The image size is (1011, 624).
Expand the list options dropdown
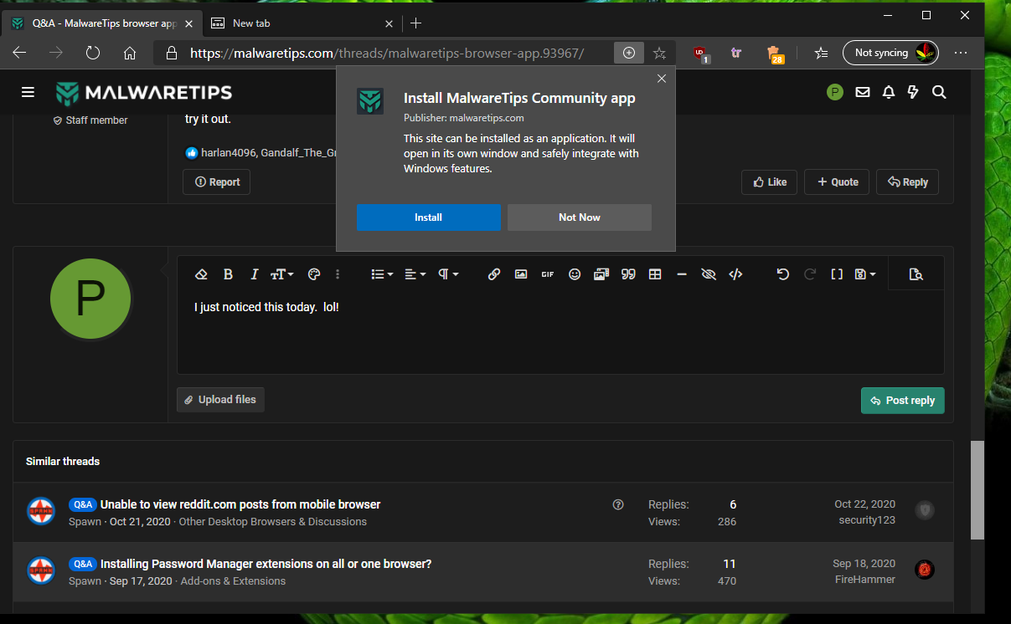click(x=382, y=274)
